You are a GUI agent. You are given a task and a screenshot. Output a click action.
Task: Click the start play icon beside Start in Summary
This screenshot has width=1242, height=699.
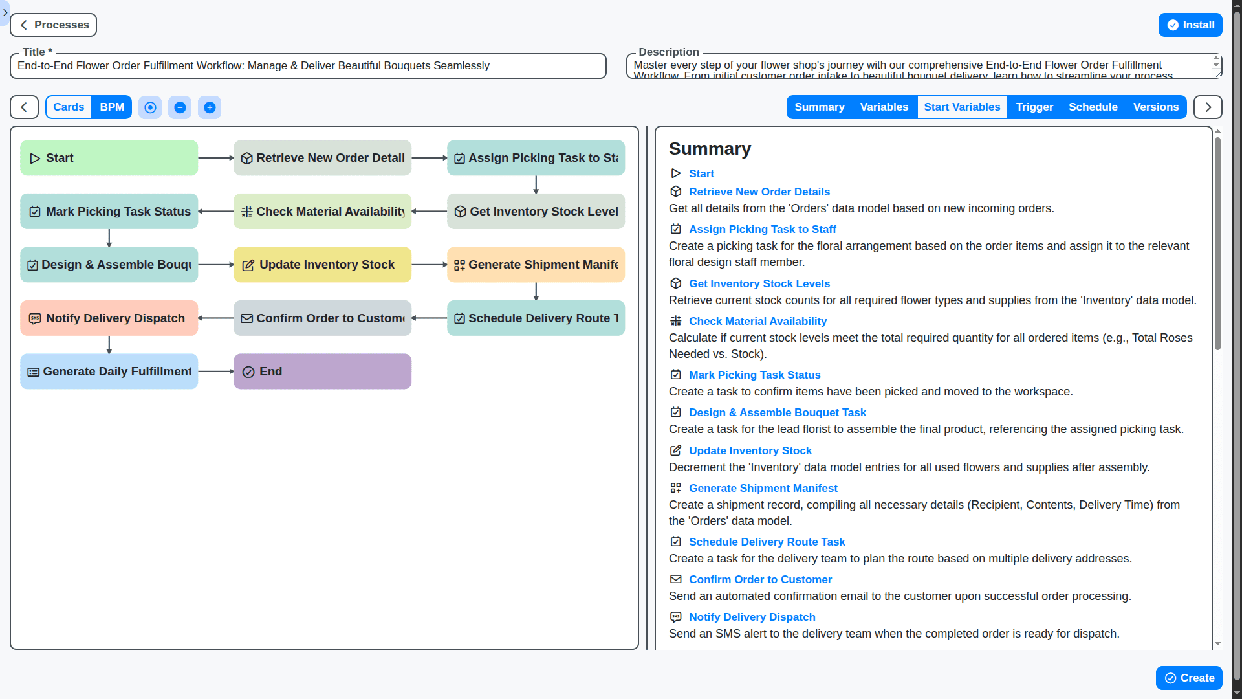point(675,173)
